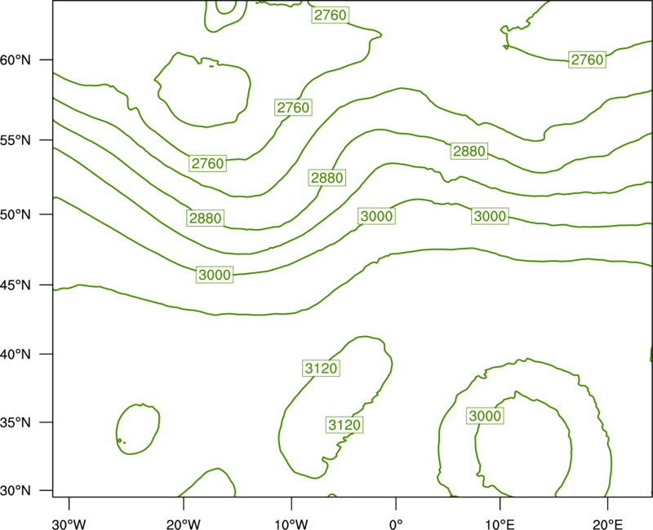
Task: Click the 2760 contour label near 20°E, 60°N
Action: click(x=587, y=60)
